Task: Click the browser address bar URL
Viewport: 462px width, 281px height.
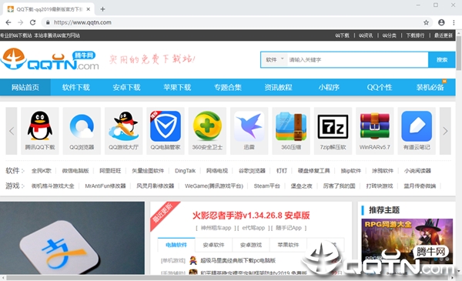Action: tap(82, 22)
